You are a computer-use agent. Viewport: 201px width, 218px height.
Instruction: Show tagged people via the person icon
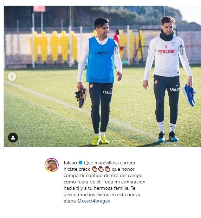click(x=13, y=138)
